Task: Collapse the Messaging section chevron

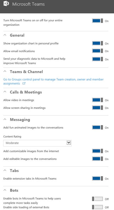Action: [5, 119]
